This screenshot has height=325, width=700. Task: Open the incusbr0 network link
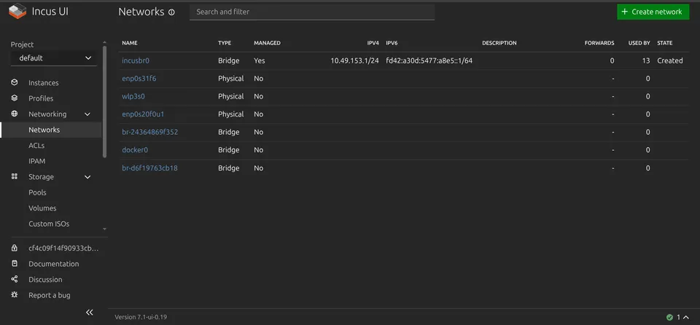(136, 60)
